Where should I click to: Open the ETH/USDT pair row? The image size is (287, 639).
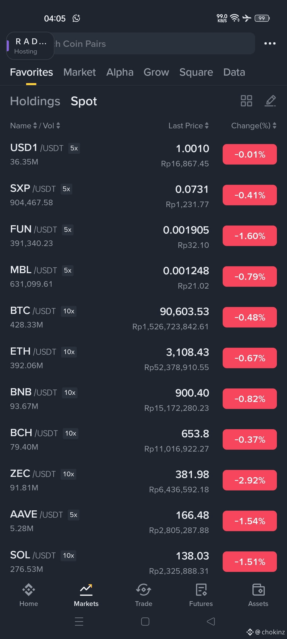(x=143, y=358)
